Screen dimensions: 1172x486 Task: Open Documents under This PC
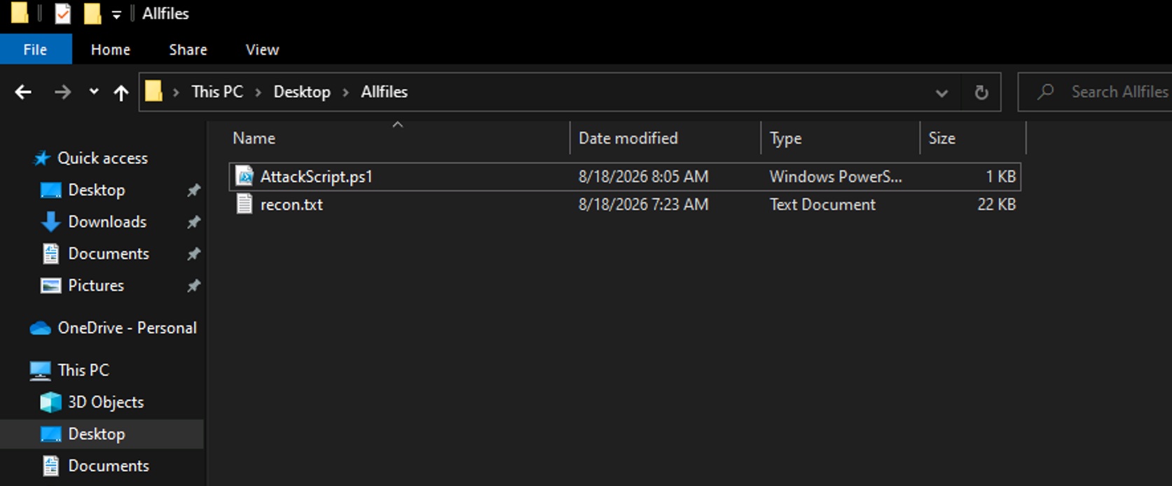(x=109, y=466)
